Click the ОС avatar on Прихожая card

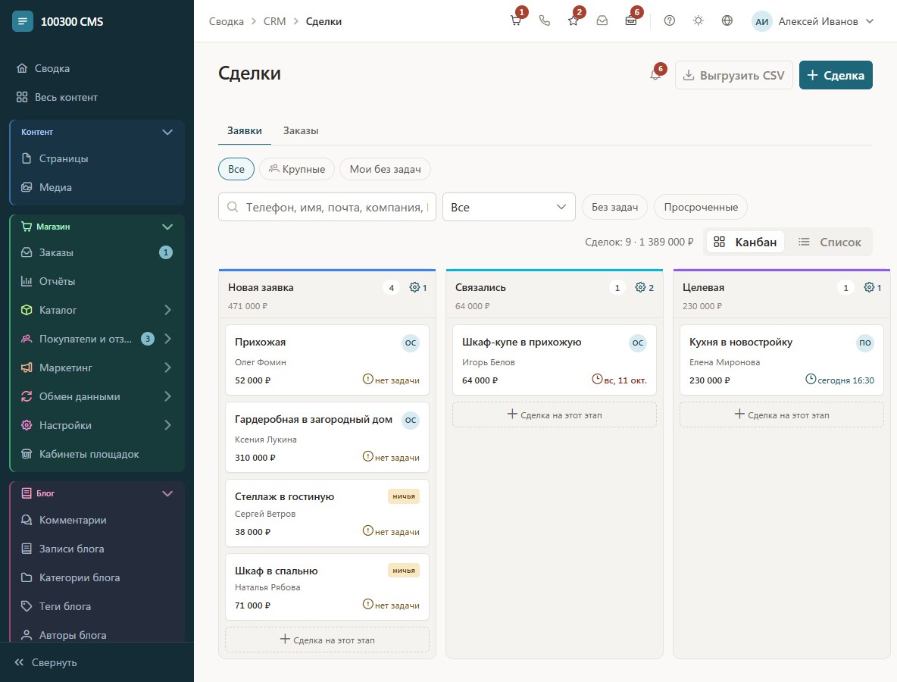(x=411, y=343)
